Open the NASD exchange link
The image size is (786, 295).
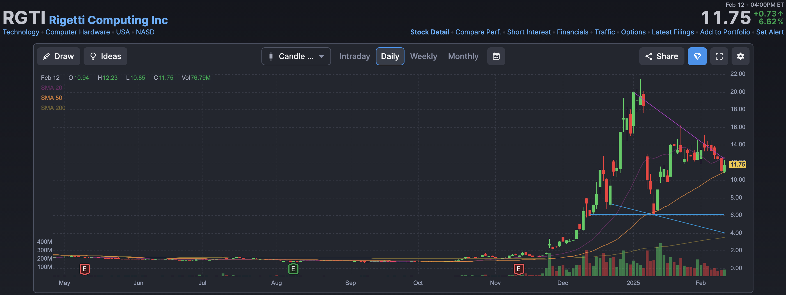pyautogui.click(x=145, y=32)
